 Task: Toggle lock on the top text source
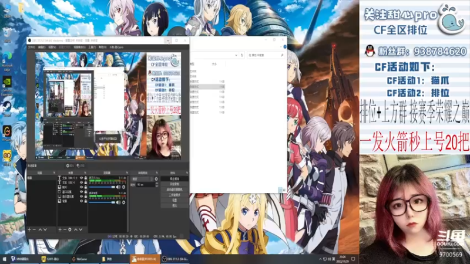[x=86, y=178]
